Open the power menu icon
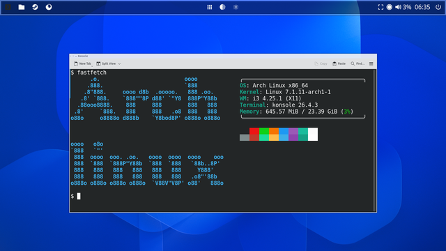 [x=438, y=7]
